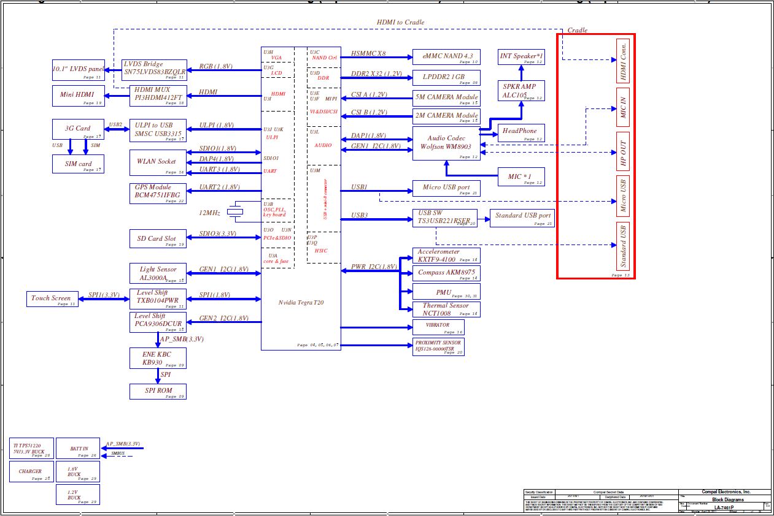Select the U3C NAND Ctrl section
Viewport: 774px width, 516px height.
[323, 55]
